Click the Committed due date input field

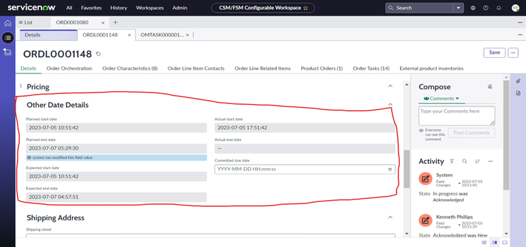point(305,169)
